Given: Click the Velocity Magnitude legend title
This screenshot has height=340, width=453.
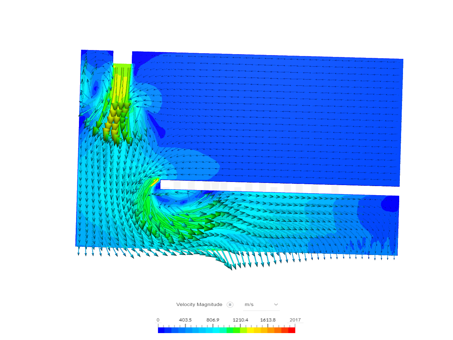Looking at the screenshot, I should pos(199,304).
